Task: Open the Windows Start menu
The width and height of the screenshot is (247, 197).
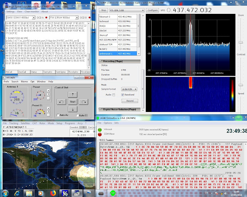Action: 5,193
